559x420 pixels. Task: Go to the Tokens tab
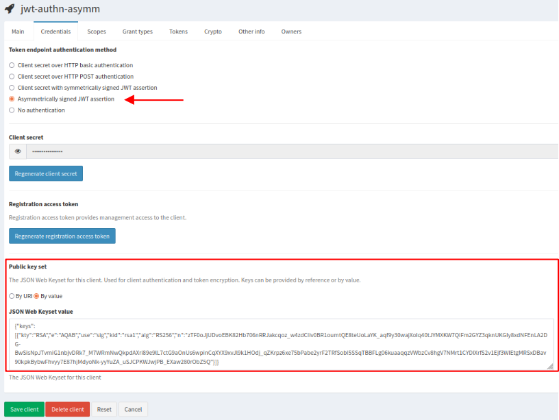tap(178, 32)
